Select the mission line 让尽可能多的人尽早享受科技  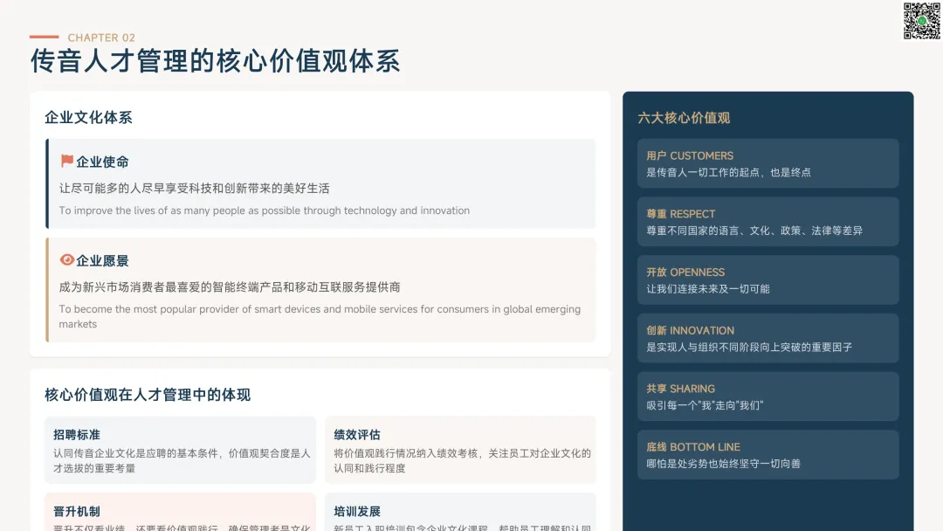[x=194, y=189]
